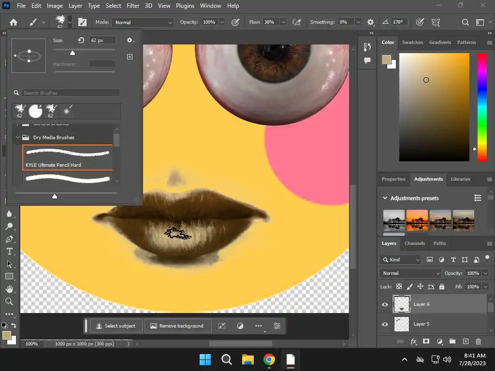The image size is (495, 371).
Task: Click the symmetry butterfly icon
Action: point(436,22)
